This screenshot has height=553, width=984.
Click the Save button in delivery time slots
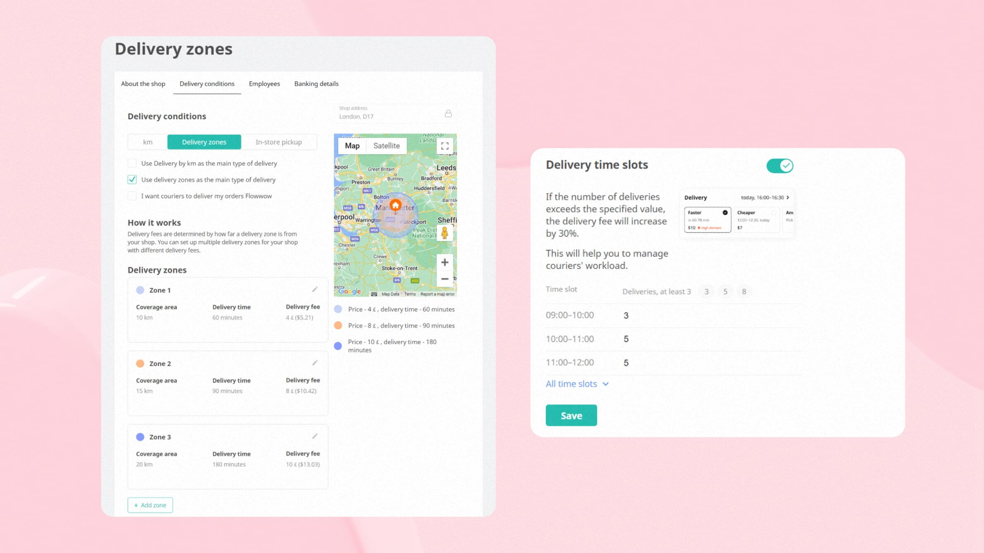point(570,415)
